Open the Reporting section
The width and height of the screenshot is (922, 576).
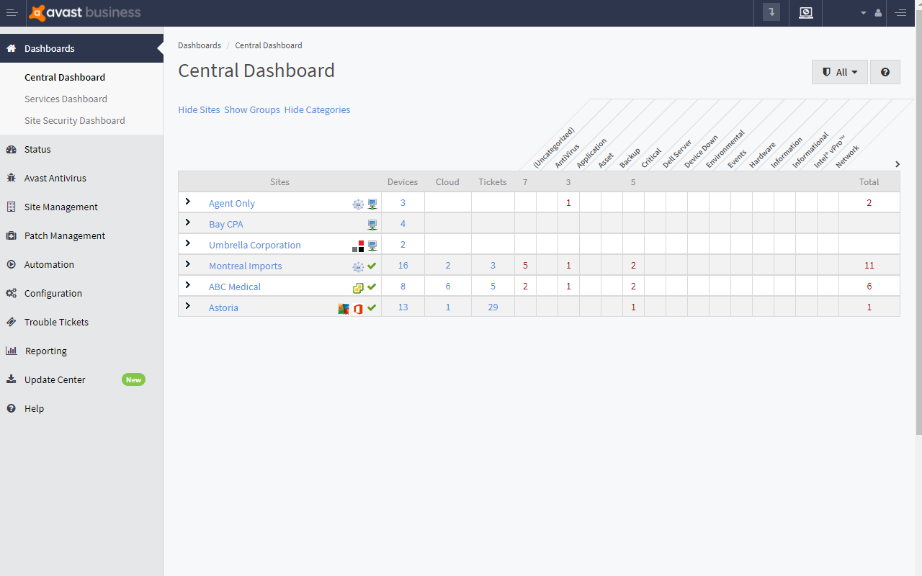tap(45, 351)
